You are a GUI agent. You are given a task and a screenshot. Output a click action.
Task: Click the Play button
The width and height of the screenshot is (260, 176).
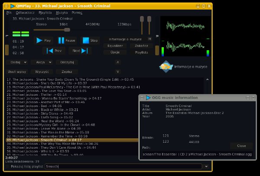(x=44, y=40)
